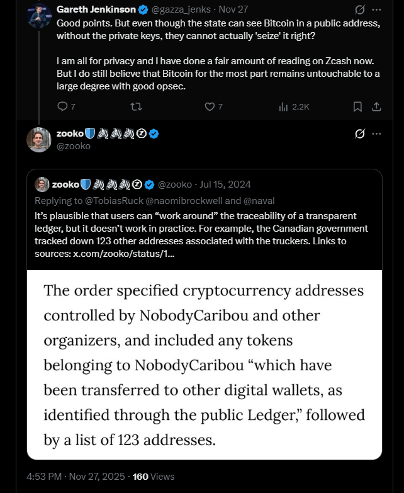Open the quoted article text image
The width and height of the screenshot is (404, 493).
pos(205,365)
